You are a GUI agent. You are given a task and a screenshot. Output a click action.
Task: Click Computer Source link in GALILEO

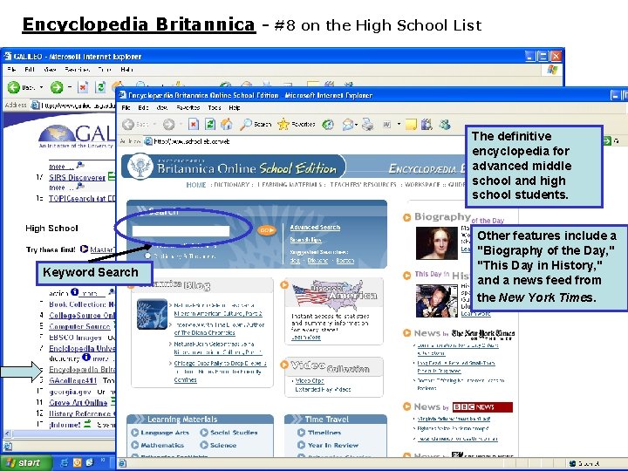(79, 326)
